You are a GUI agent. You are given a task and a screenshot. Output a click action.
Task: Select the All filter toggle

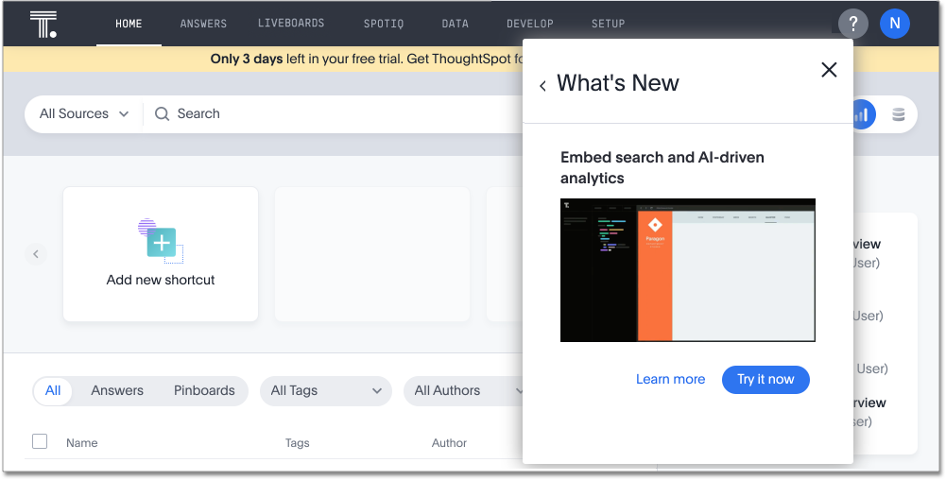click(x=53, y=391)
